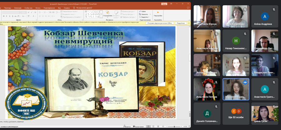Click the center text icon
Screen dimensions: 281x130
point(43,16)
